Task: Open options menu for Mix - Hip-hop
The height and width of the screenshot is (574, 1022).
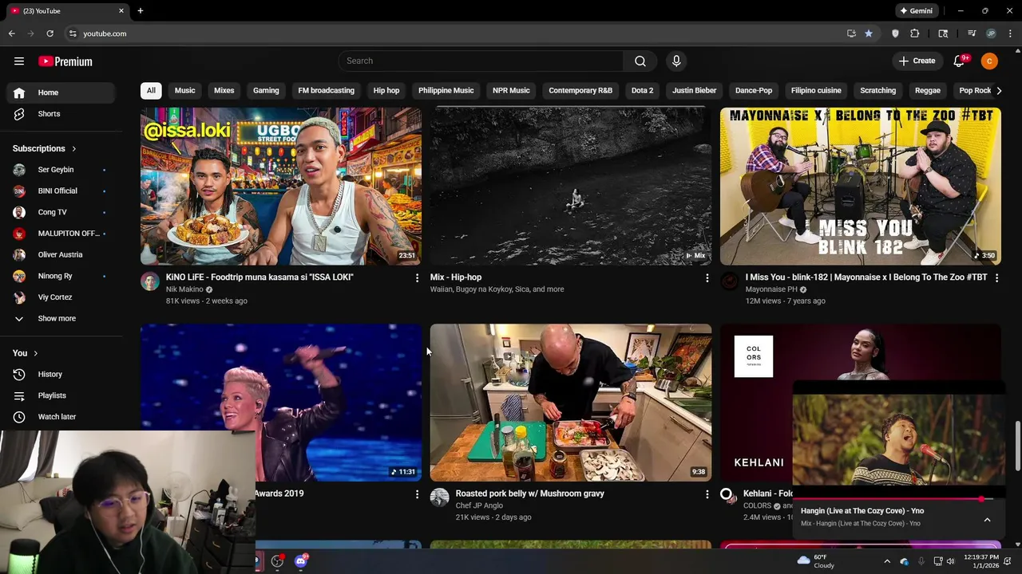Action: coord(707,277)
